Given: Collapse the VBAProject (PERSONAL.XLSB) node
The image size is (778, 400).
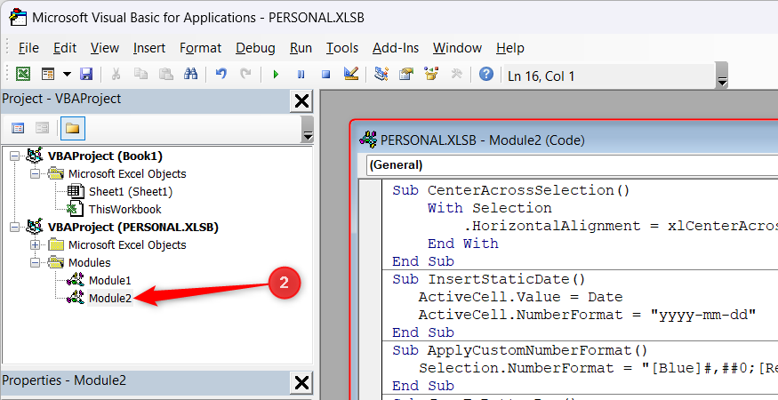Looking at the screenshot, I should click(14, 227).
